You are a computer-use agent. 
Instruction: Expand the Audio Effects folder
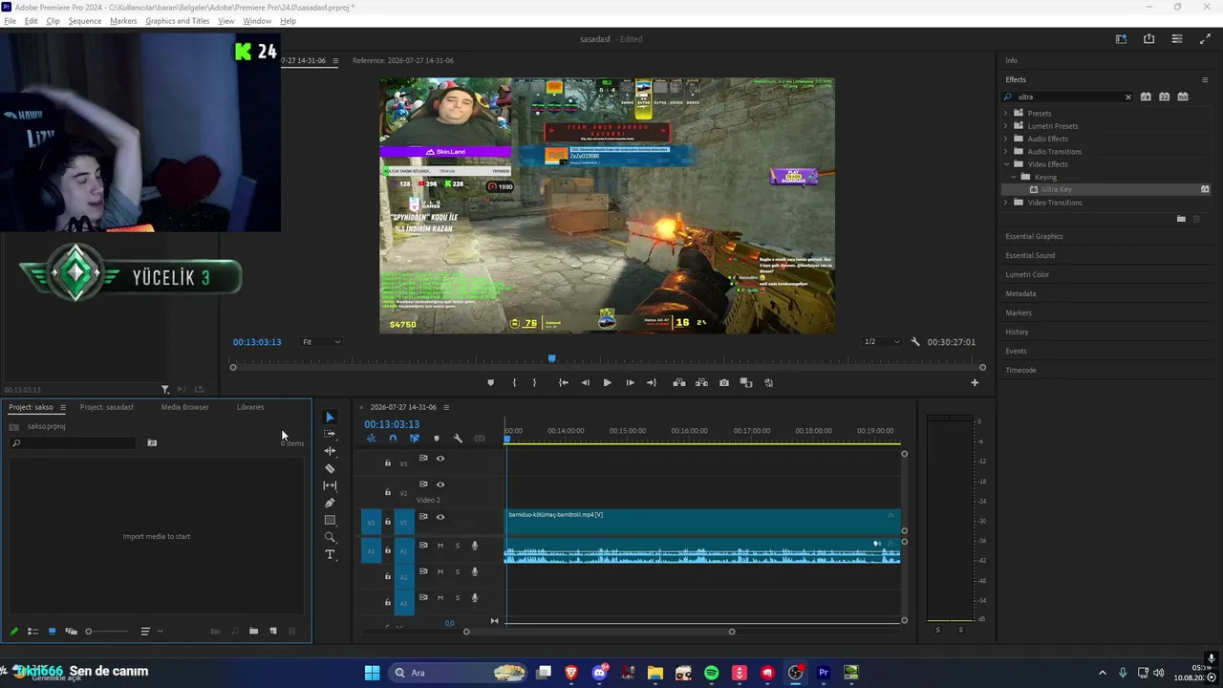[x=1005, y=139]
